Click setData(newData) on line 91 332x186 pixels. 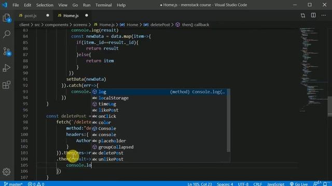pos(86,79)
